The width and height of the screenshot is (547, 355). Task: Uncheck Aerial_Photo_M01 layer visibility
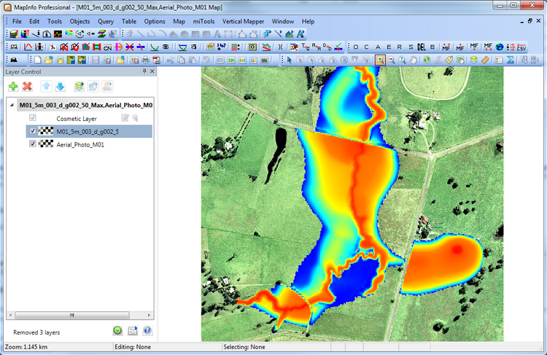32,144
